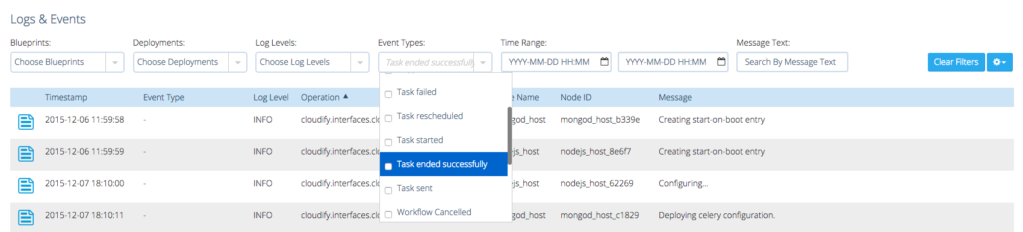Viewport: 1023px width, 232px height.
Task: Open log details for 11:59:59 row
Action: pyautogui.click(x=26, y=154)
